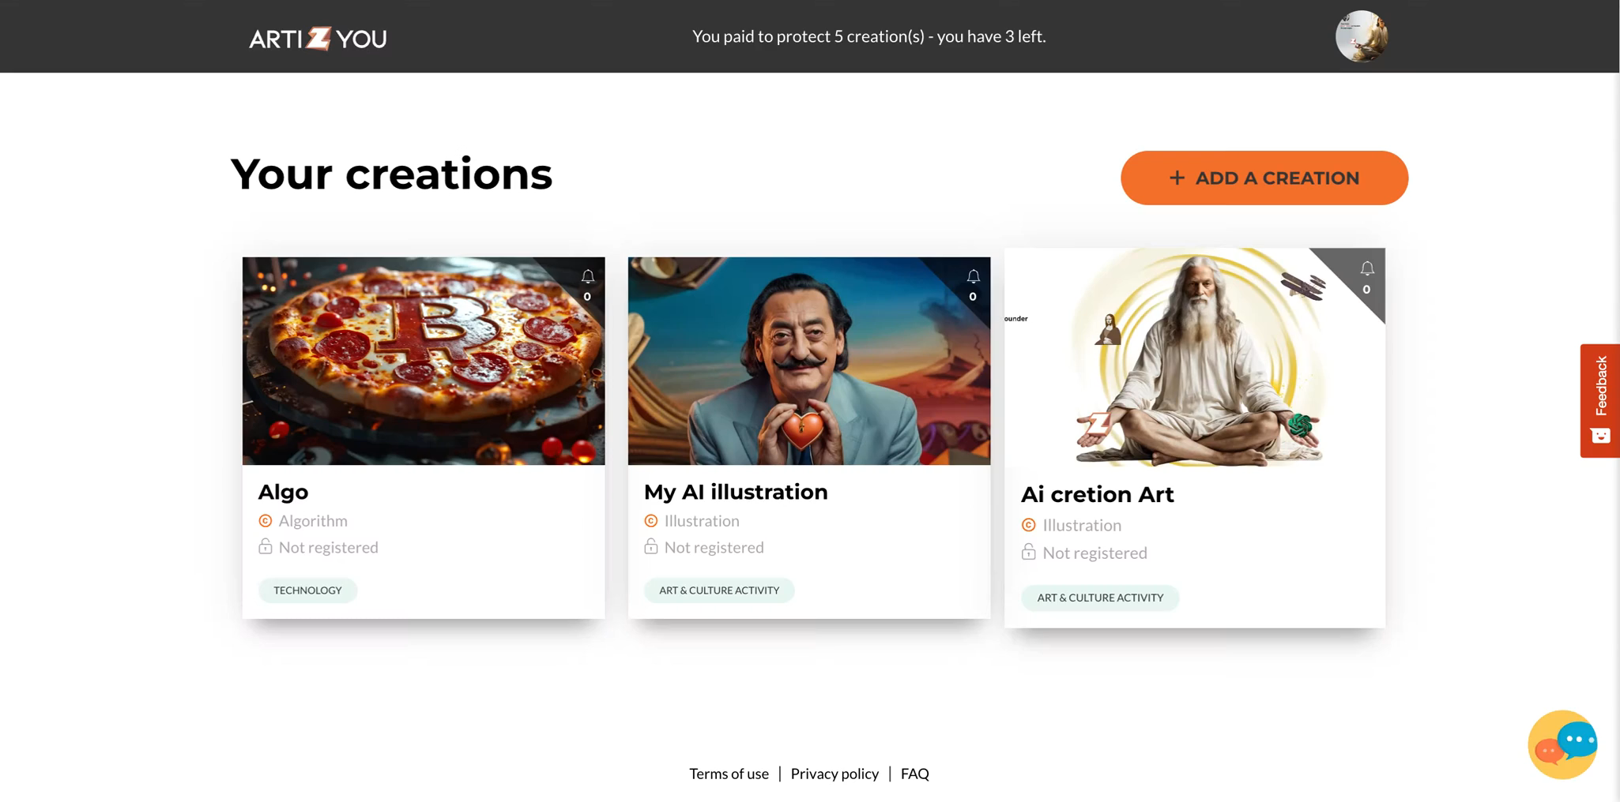Click the Algo creation title
The width and height of the screenshot is (1620, 802).
click(283, 492)
